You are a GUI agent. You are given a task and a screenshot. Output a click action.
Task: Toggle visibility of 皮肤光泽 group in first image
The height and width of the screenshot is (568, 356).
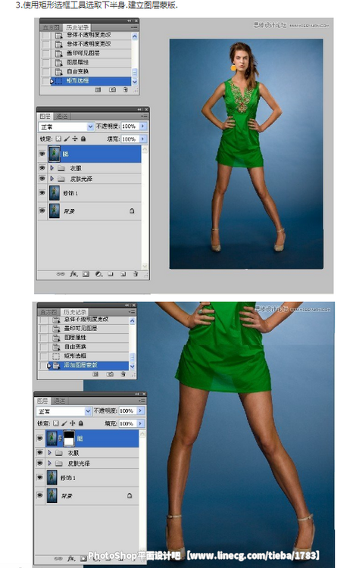pyautogui.click(x=42, y=179)
